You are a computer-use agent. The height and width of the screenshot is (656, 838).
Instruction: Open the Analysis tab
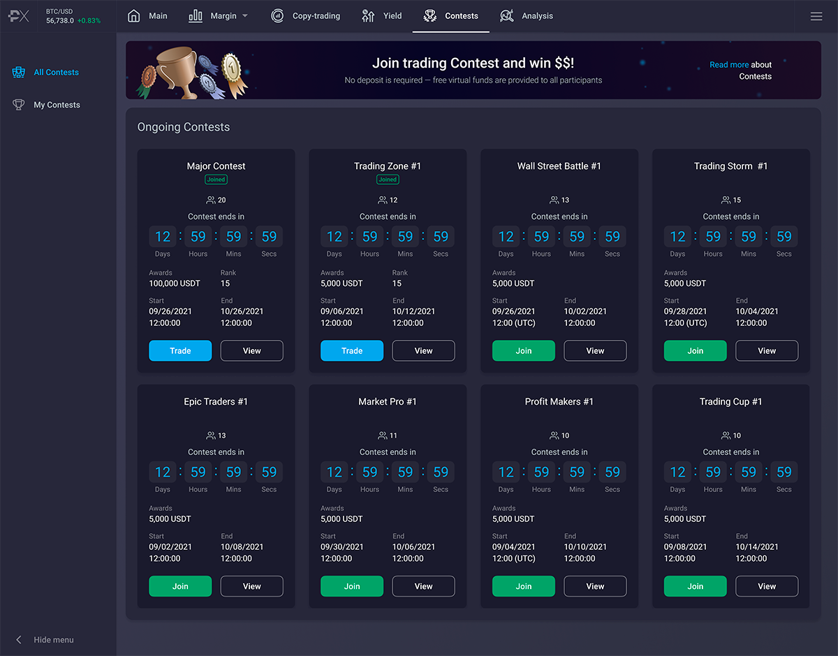point(527,16)
